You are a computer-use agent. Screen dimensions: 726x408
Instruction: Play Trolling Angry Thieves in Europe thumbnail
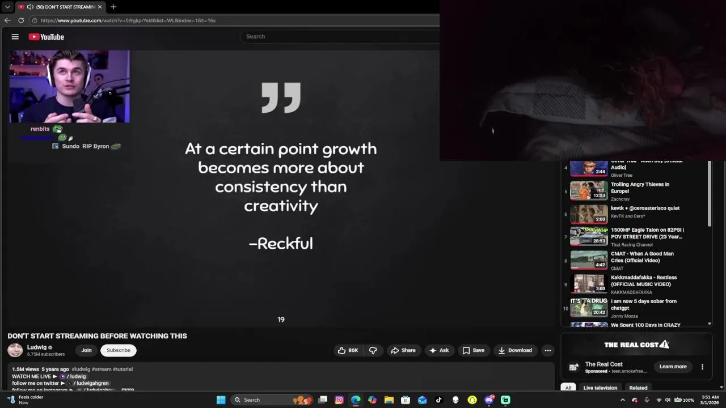click(589, 190)
